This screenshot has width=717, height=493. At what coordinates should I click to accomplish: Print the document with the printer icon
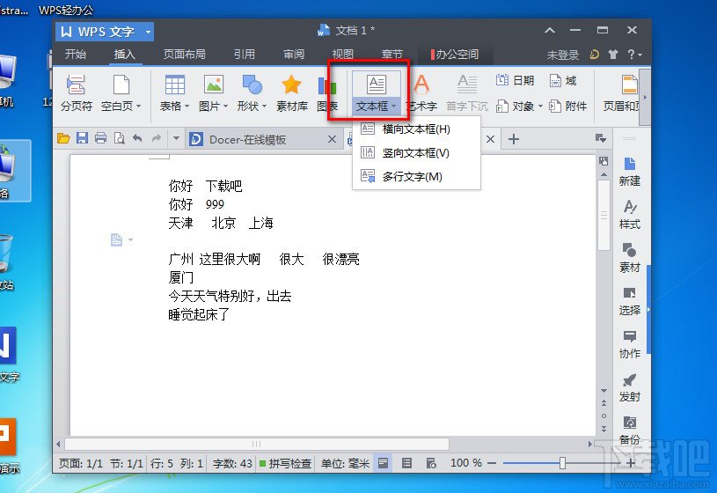coord(100,138)
